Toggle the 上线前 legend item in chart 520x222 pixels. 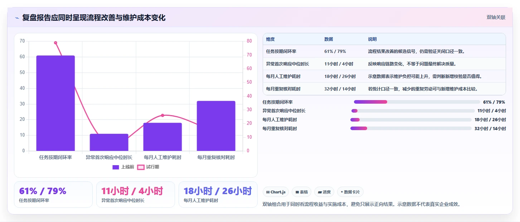123,167
